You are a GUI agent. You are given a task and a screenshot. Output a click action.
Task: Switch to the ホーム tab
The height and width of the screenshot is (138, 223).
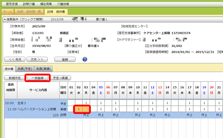click(7, 12)
